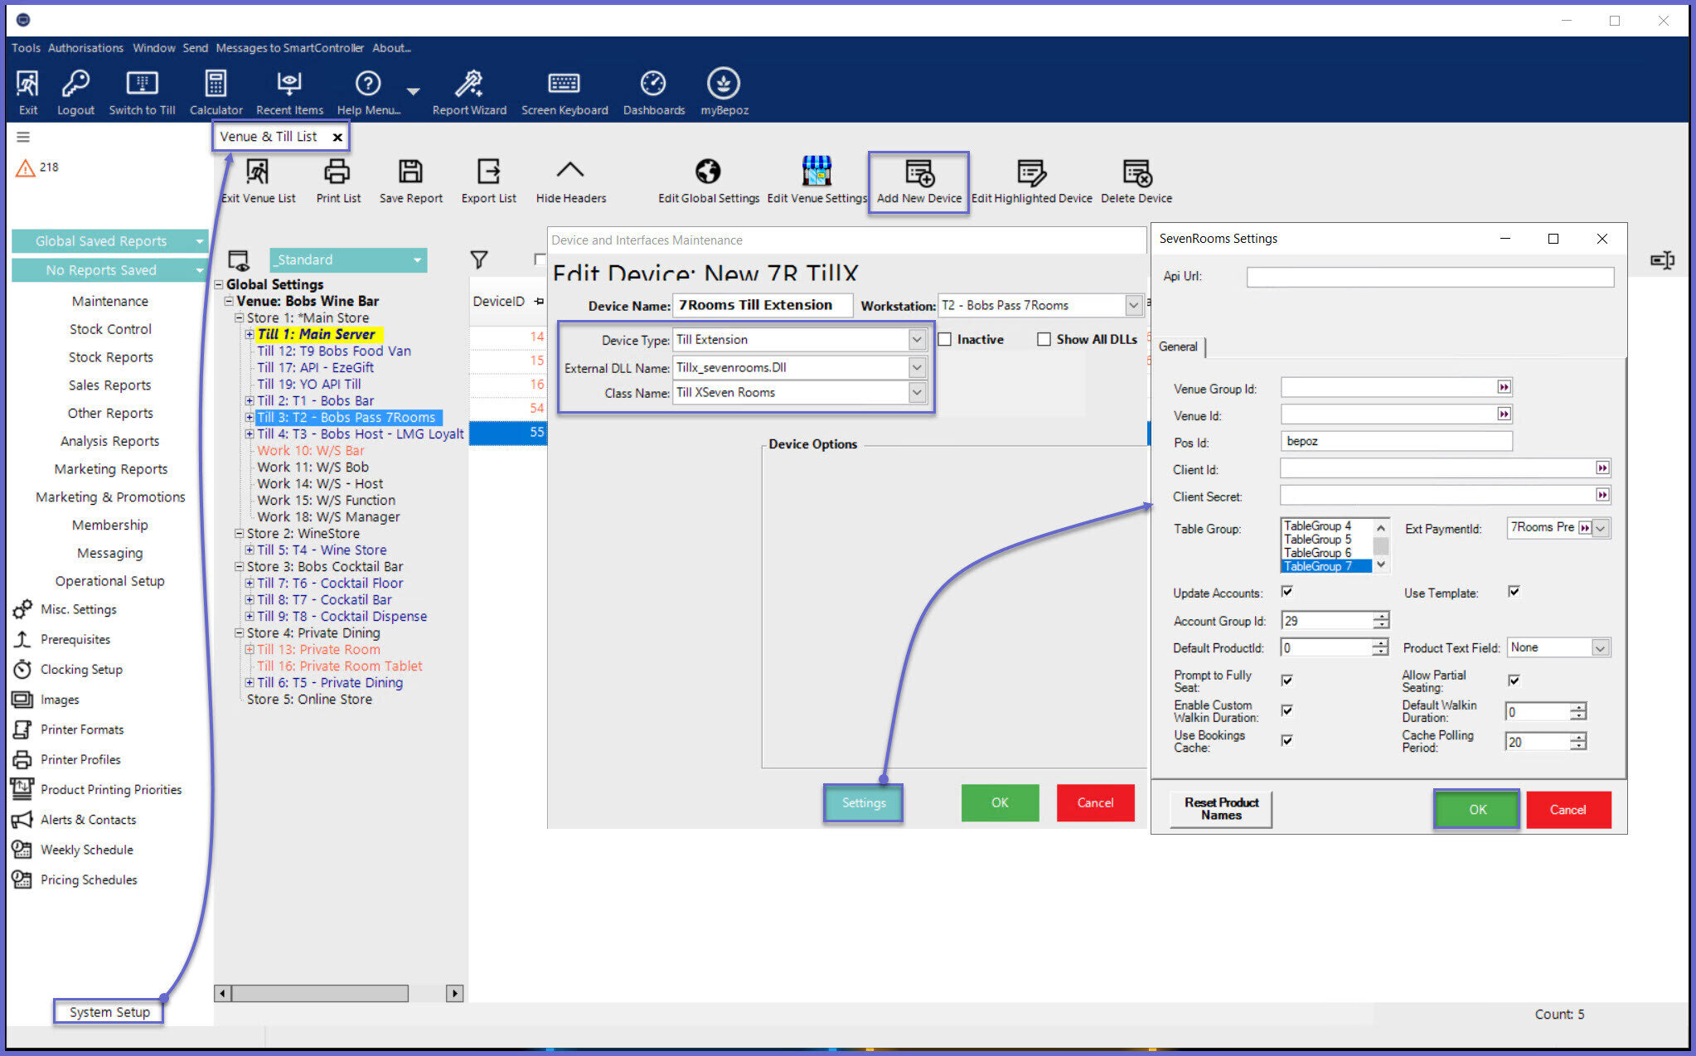Click Save Report icon
Image resolution: width=1696 pixels, height=1056 pixels.
pos(410,172)
